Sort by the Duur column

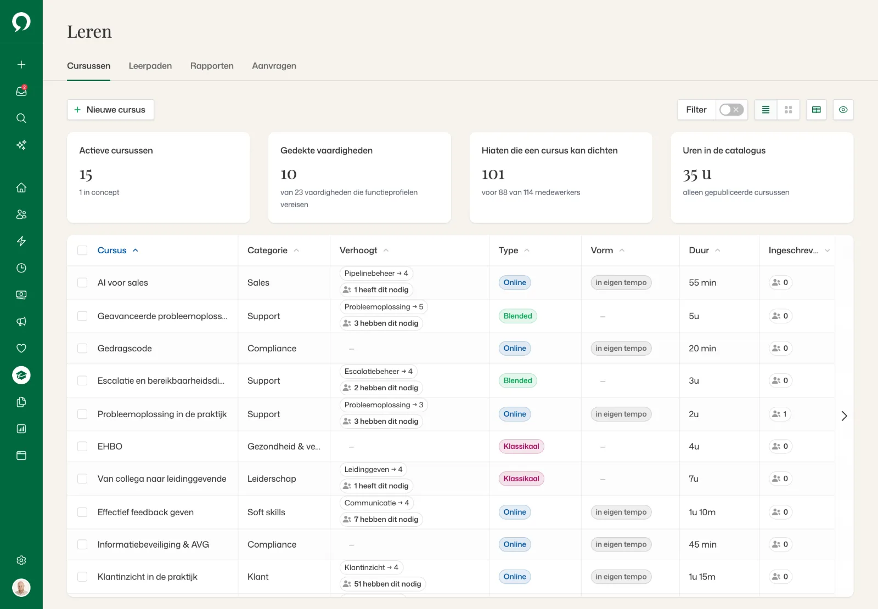click(x=705, y=251)
